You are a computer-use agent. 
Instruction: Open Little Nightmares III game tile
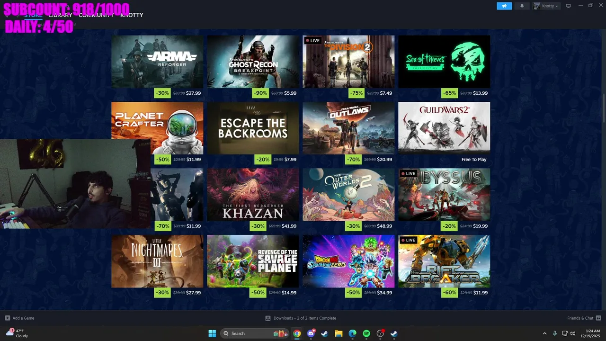point(157,261)
